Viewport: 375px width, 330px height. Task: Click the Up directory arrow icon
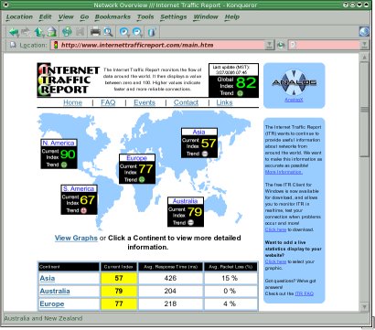(38, 32)
